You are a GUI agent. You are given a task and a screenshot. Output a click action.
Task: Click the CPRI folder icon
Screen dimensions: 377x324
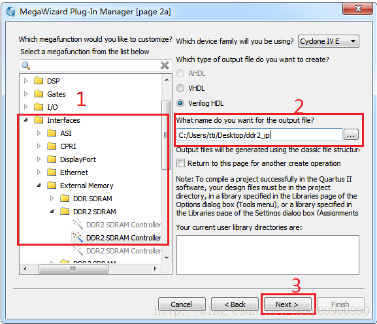coord(52,146)
